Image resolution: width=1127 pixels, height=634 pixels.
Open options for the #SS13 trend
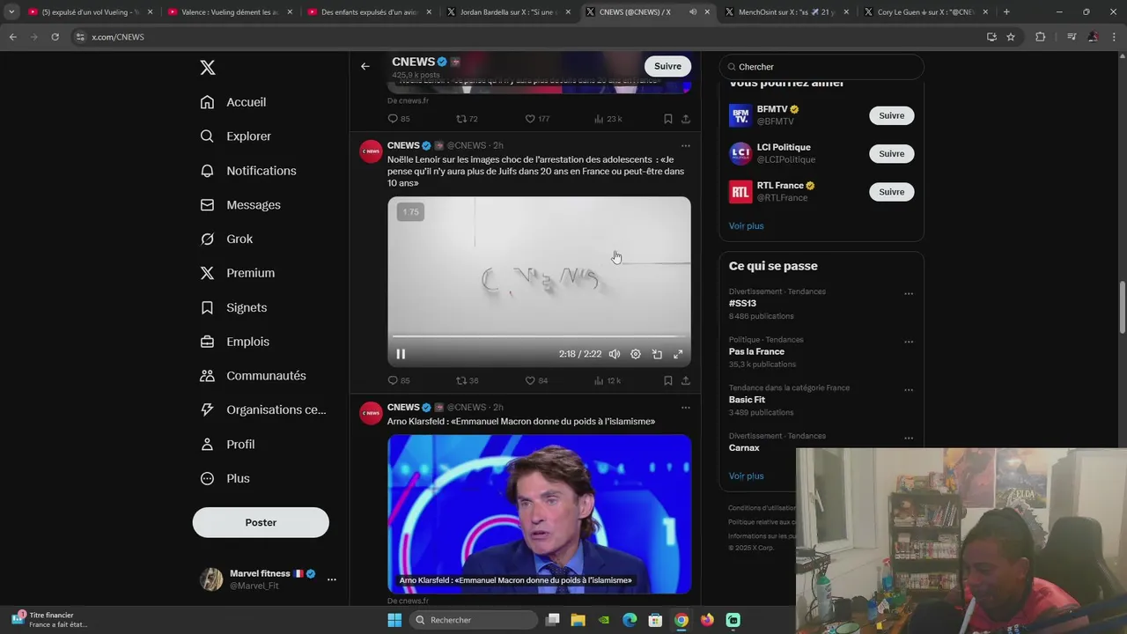[x=909, y=294]
